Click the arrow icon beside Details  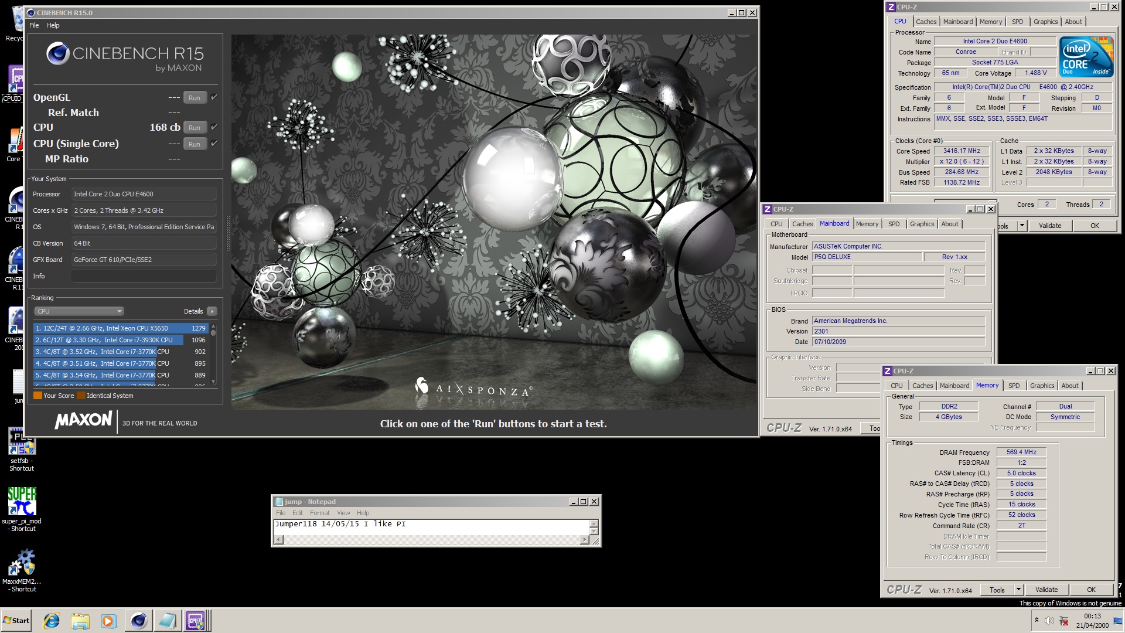coord(212,311)
